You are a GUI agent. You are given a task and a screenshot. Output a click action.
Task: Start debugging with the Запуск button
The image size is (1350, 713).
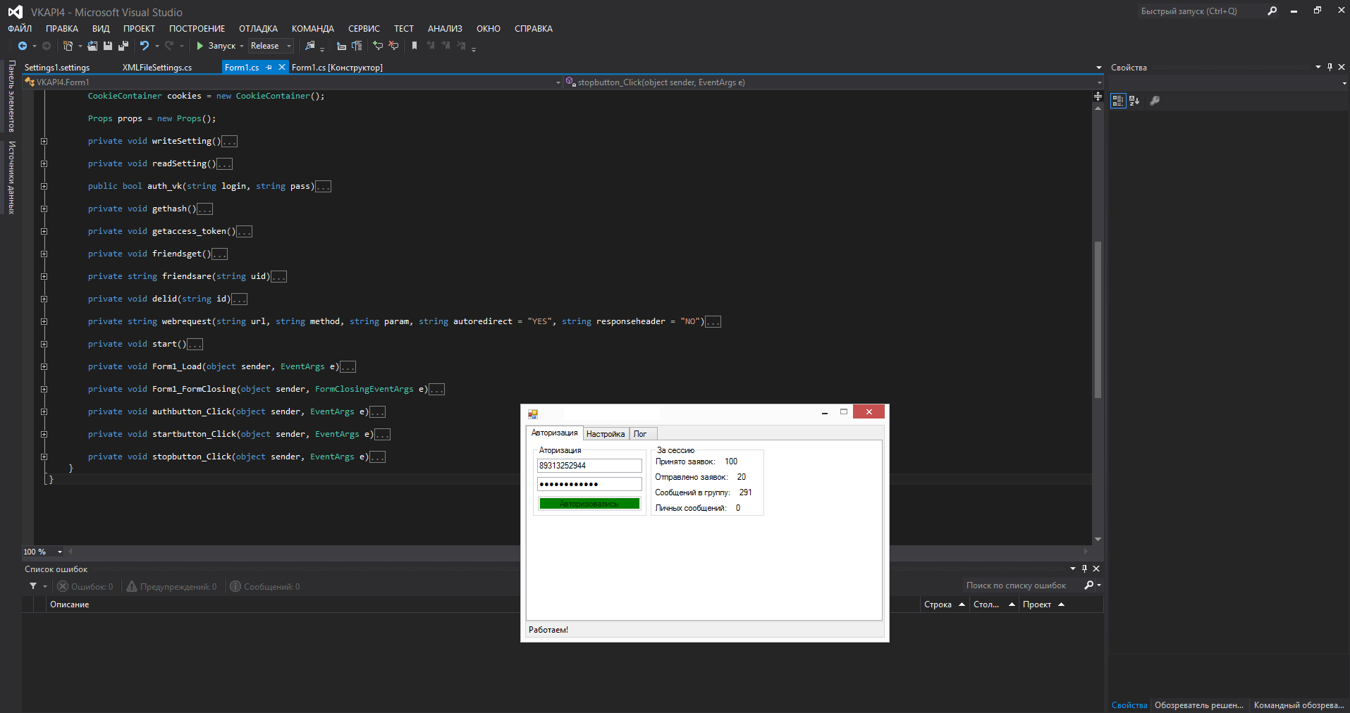(216, 46)
